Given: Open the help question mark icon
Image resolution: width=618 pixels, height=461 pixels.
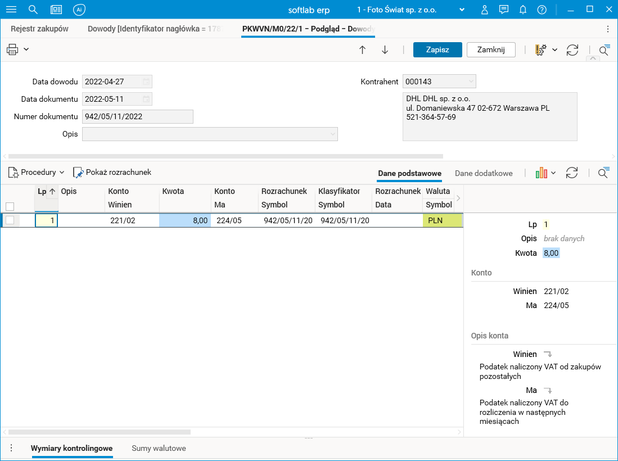Looking at the screenshot, I should pyautogui.click(x=542, y=10).
